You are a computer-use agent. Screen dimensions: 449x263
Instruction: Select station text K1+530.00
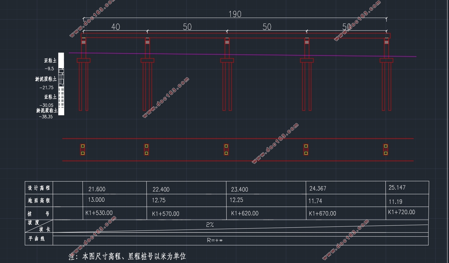click(x=99, y=213)
